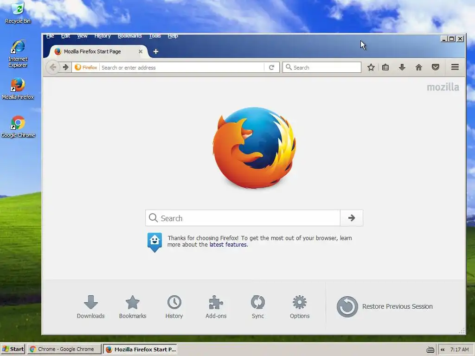The width and height of the screenshot is (475, 356).
Task: Restore Previous Session
Action: (x=385, y=307)
